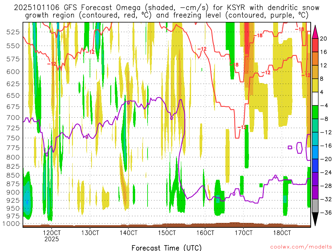
Task: Click the red -12 contour label near 725 hPa
Action: coord(242,127)
